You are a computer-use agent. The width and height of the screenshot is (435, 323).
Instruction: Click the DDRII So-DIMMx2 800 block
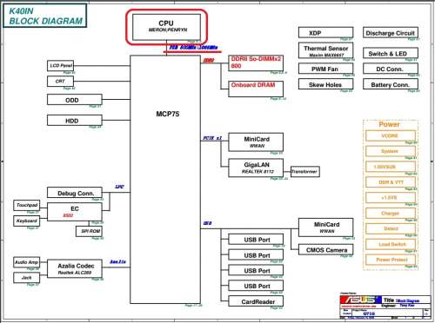[256, 63]
